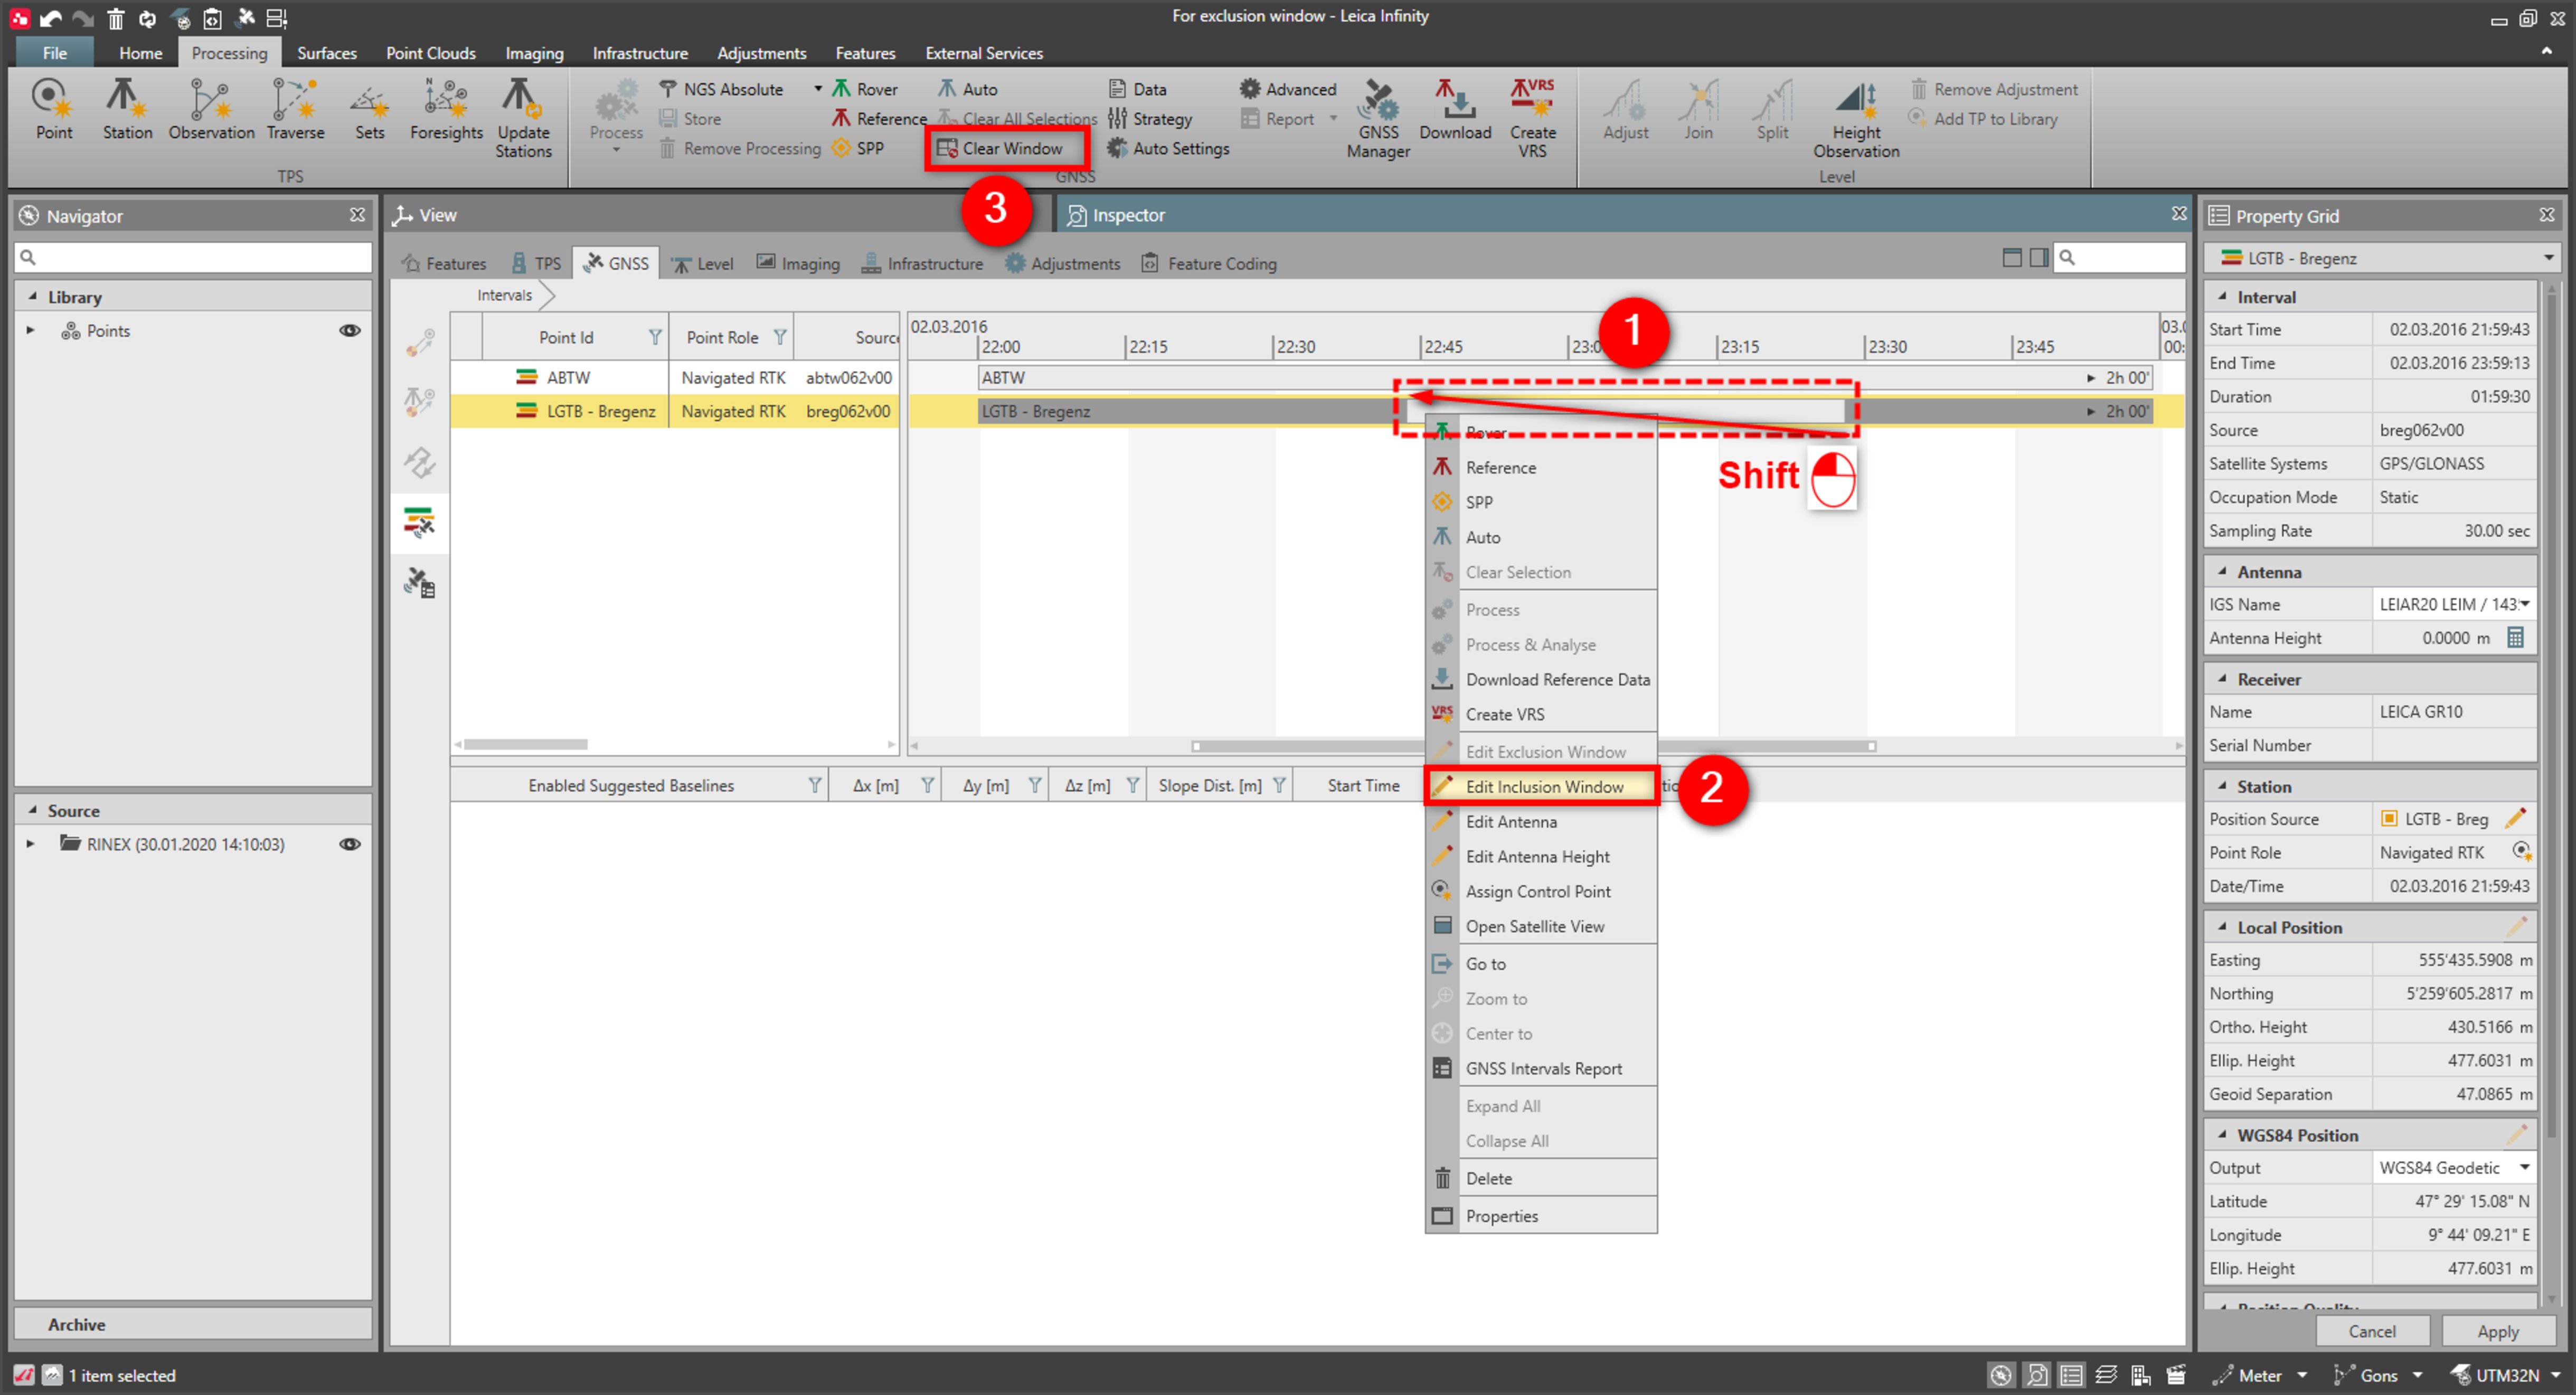Screen dimensions: 2576x1395
Task: Expand the Points tree node
Action: [30, 330]
